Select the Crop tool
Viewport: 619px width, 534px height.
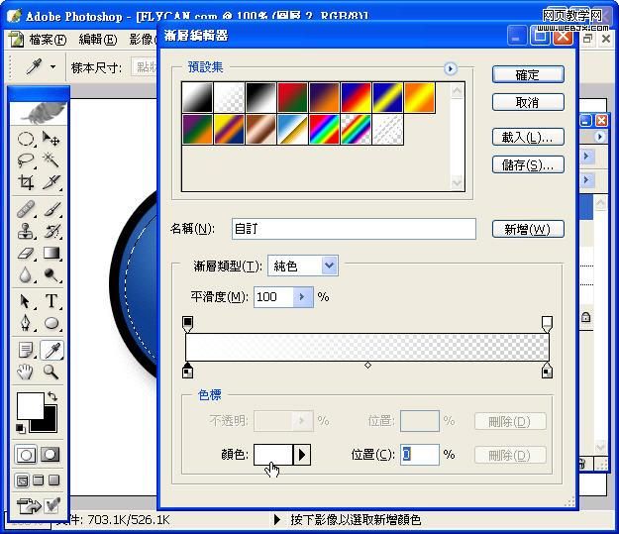click(26, 182)
